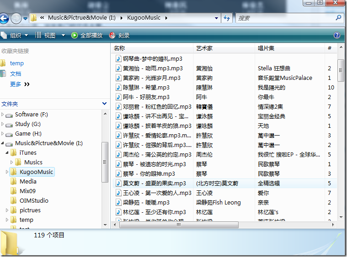Select file 许慧欣 - 爱情轮廓.mp3

[157, 136]
